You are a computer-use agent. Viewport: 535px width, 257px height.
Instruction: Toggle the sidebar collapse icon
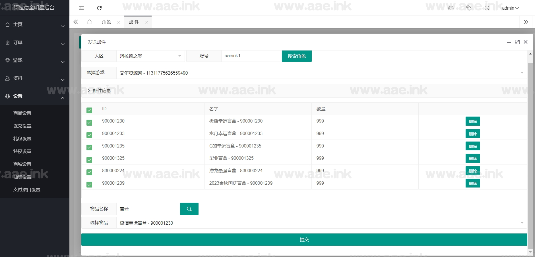(81, 8)
